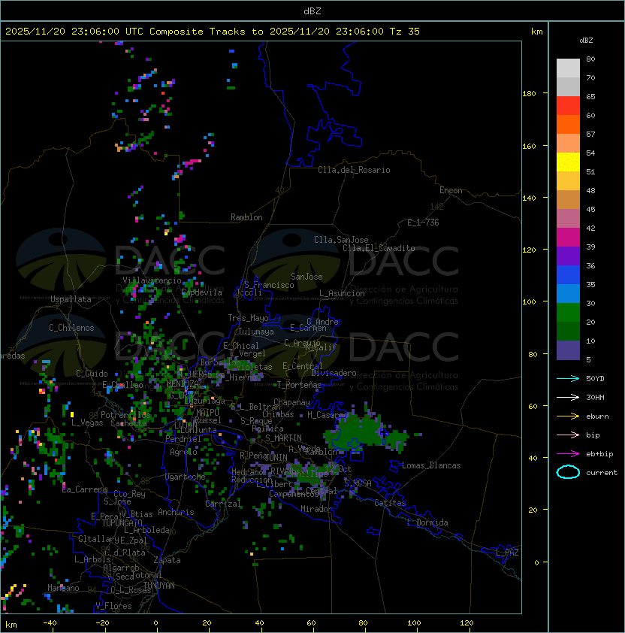Pick the gray 65-70 dBZ swatch

[x=568, y=86]
